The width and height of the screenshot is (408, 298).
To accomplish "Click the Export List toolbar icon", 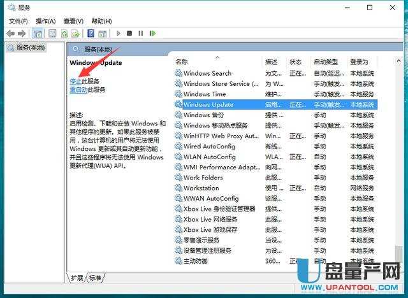I will (76, 33).
